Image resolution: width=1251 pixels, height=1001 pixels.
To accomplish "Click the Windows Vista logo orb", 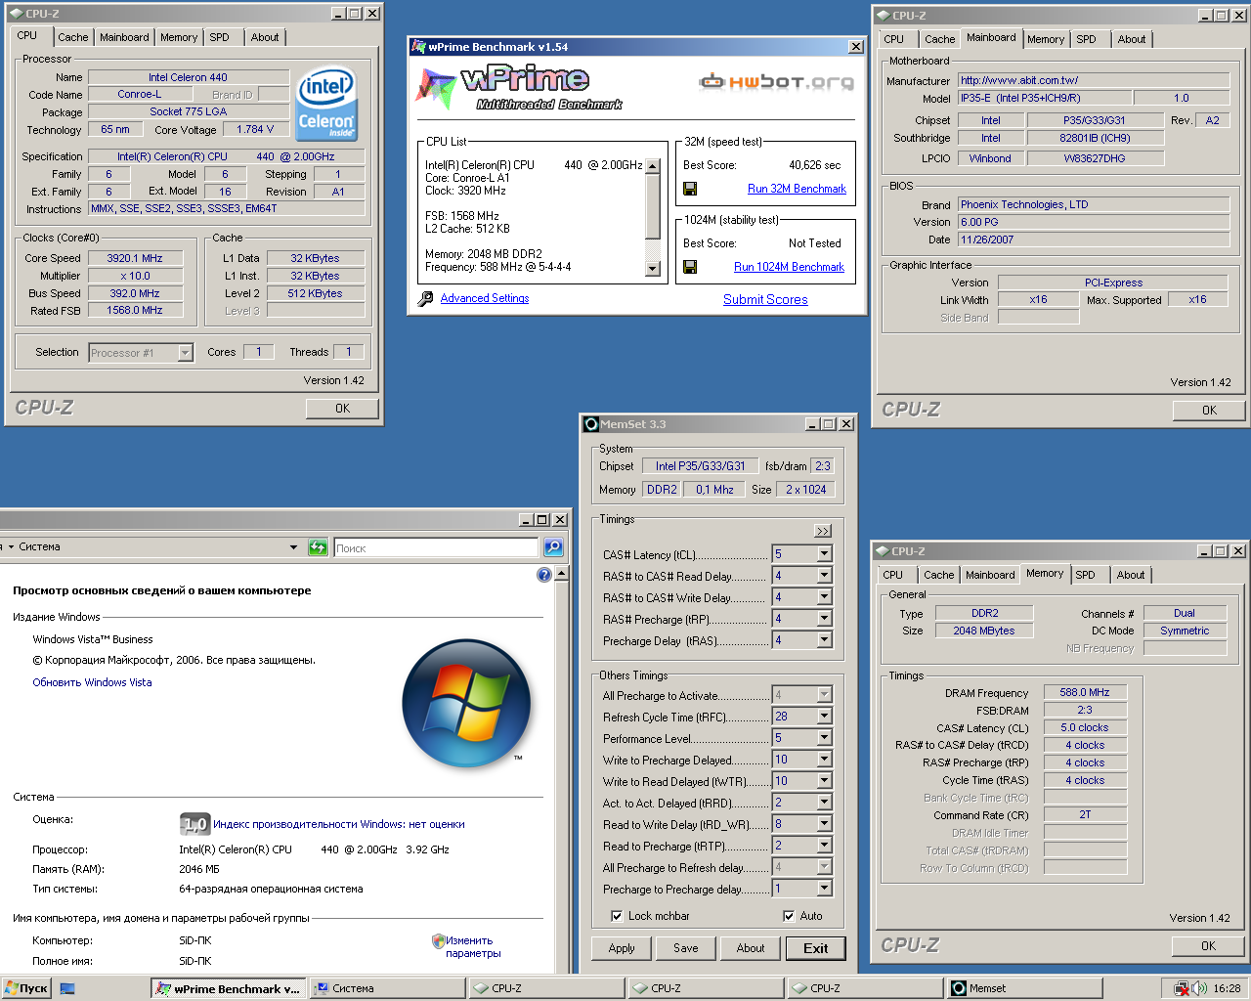I will (466, 703).
